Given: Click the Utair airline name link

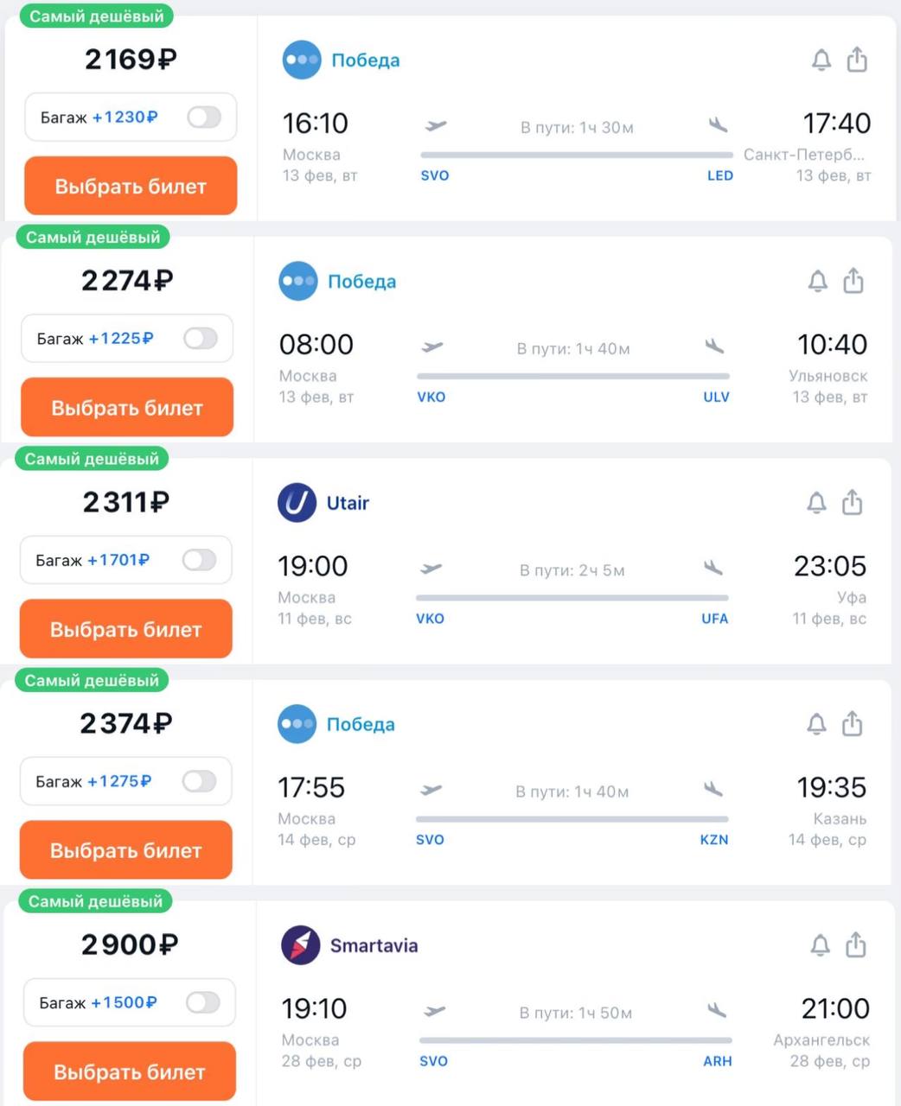Looking at the screenshot, I should [x=348, y=503].
